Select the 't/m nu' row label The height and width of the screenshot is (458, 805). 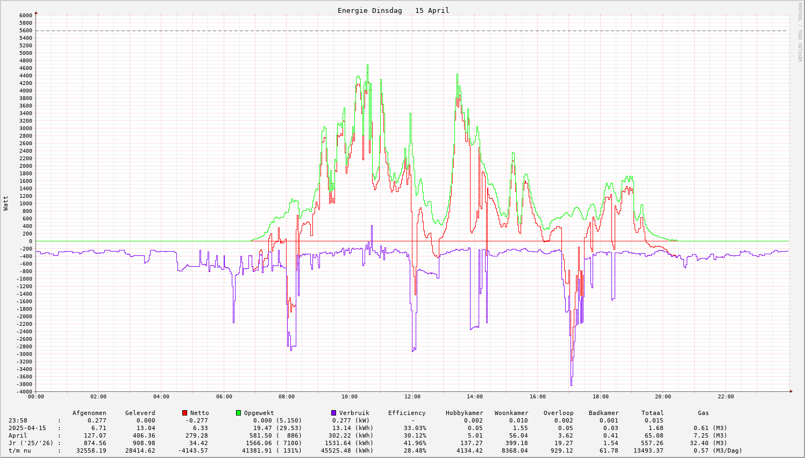[x=20, y=450]
